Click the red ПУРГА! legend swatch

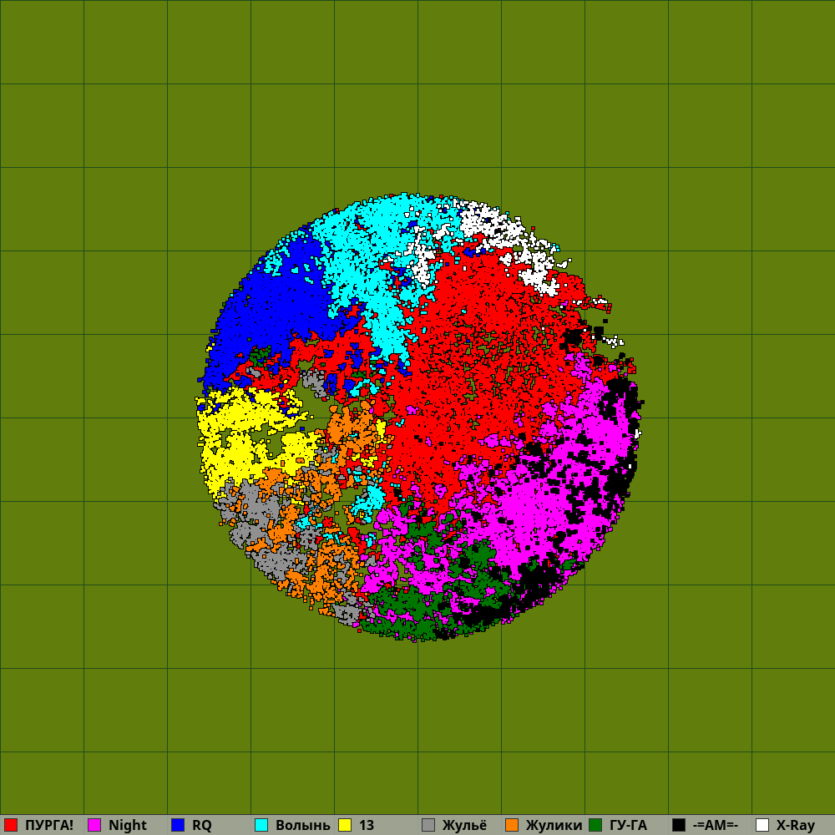click(11, 825)
